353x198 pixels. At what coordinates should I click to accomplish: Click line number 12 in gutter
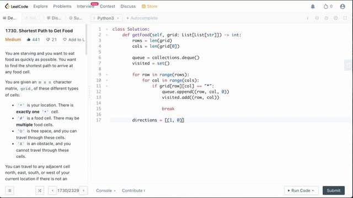[x=99, y=92]
